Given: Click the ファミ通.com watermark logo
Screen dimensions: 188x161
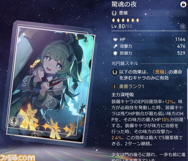Looking at the screenshot, I should (17, 158).
